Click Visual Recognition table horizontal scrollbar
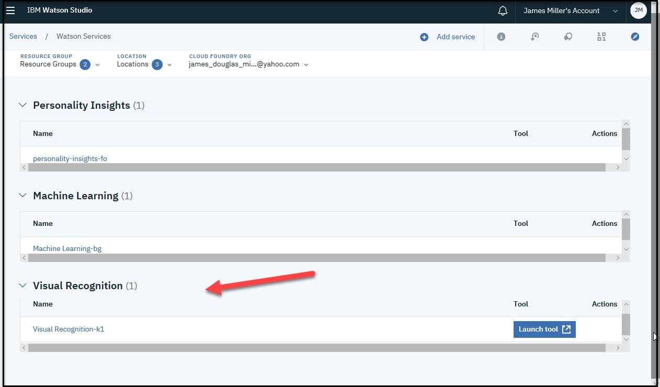Screen dimensions: 660x387 (316, 348)
